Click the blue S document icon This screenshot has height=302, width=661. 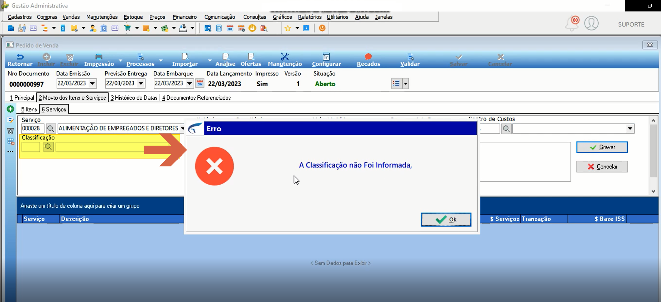(63, 28)
